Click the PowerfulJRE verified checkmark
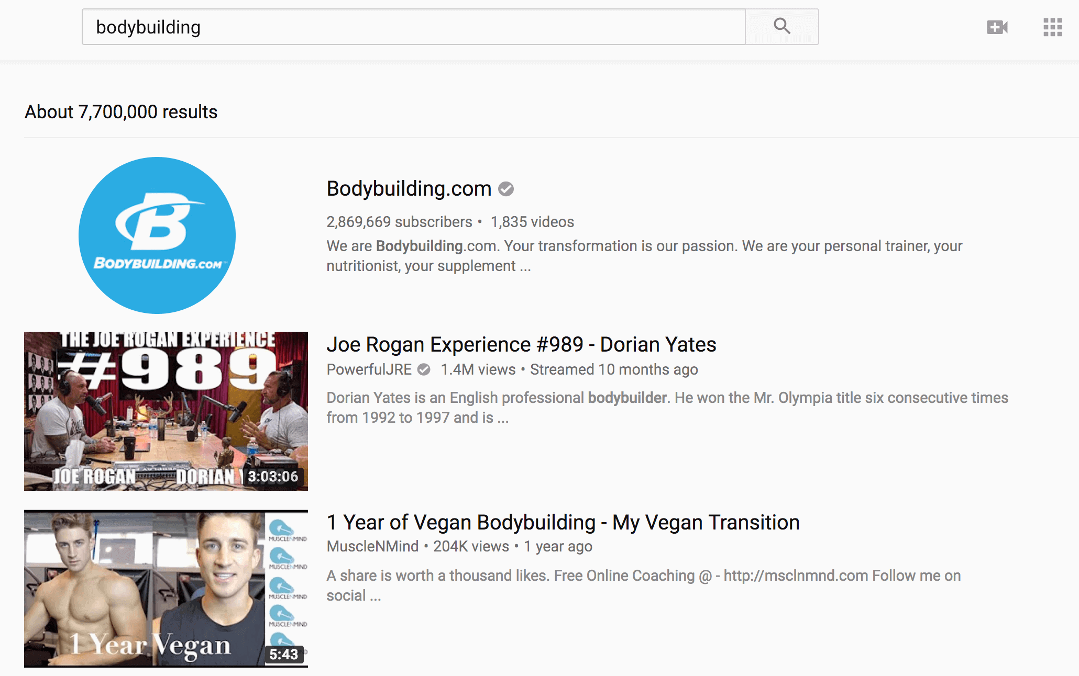This screenshot has width=1079, height=676. click(x=424, y=370)
